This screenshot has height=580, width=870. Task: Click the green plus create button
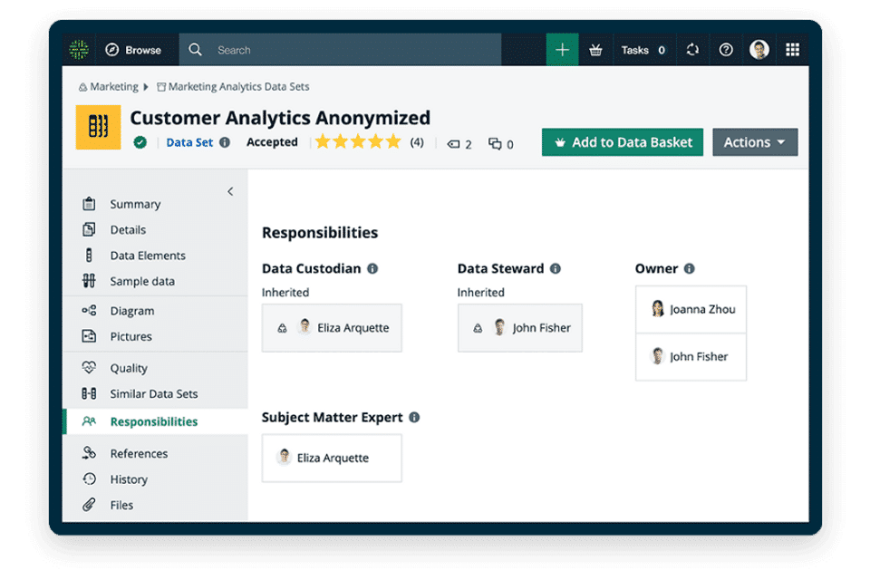tap(562, 50)
